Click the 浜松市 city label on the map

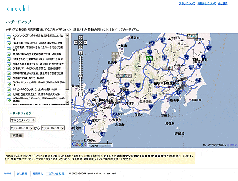(139, 115)
